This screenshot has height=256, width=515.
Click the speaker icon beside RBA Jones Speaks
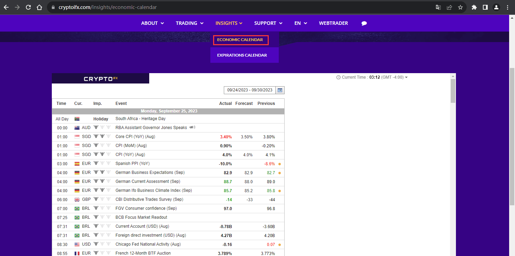point(192,127)
